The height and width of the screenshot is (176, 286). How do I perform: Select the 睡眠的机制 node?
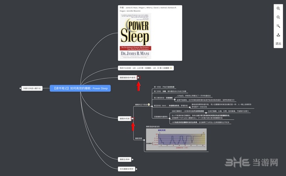pos(125,118)
